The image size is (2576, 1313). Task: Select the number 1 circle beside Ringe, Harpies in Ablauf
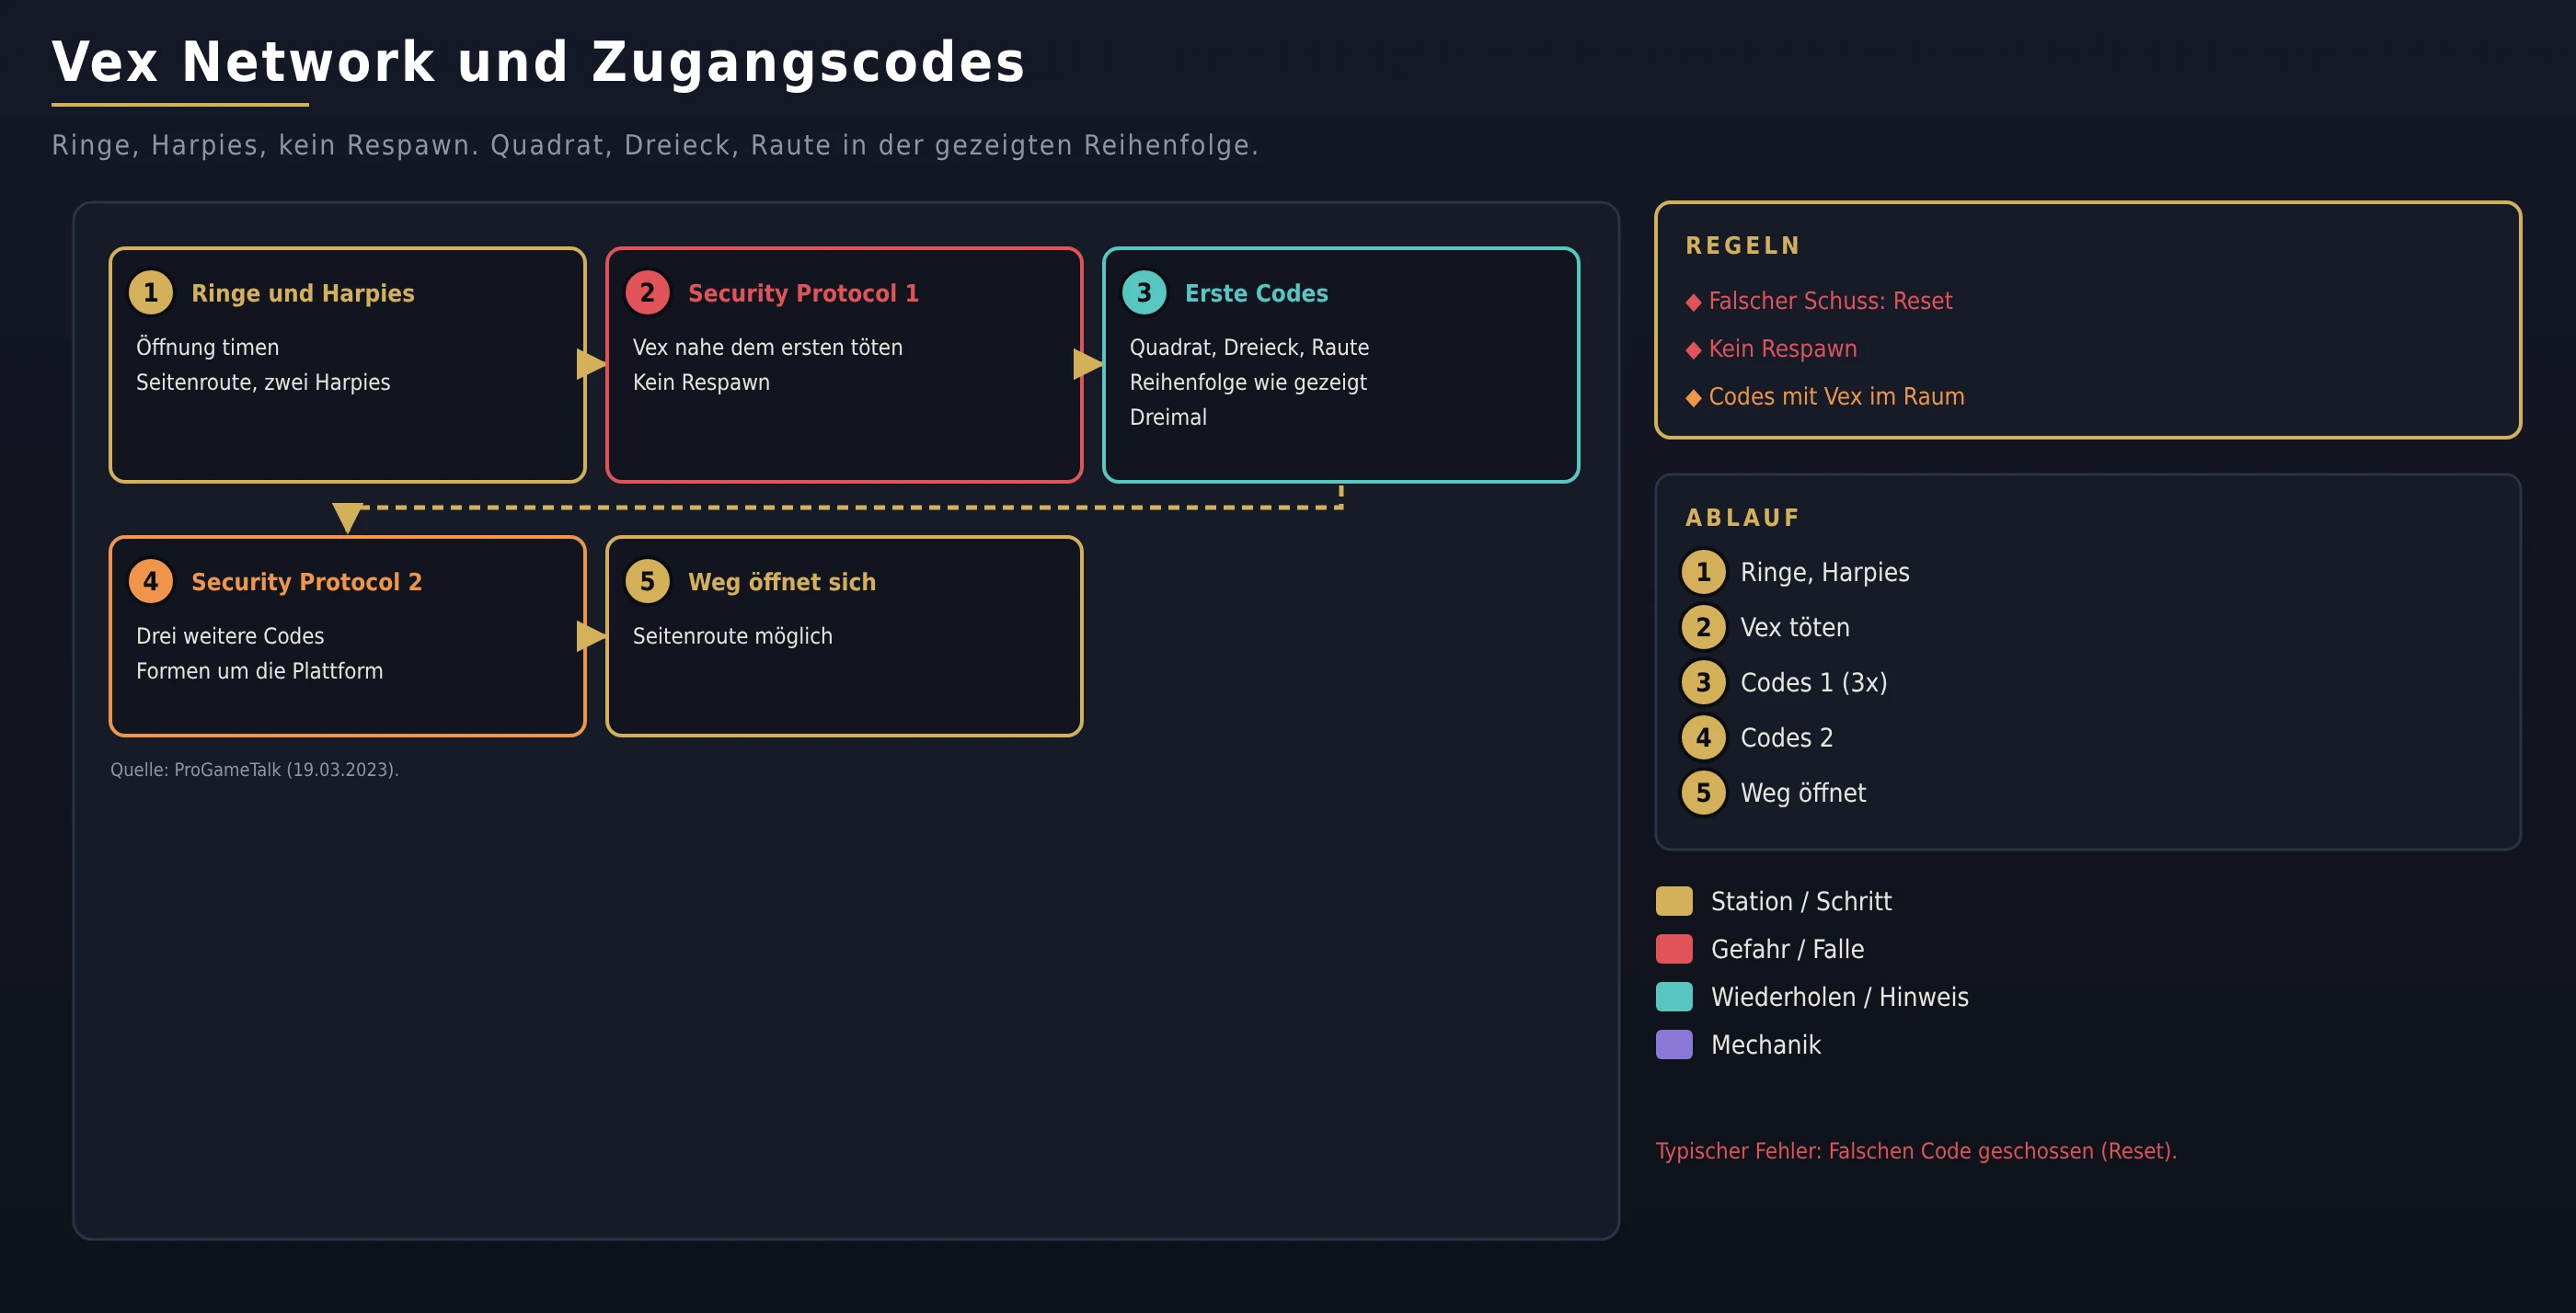tap(1703, 573)
